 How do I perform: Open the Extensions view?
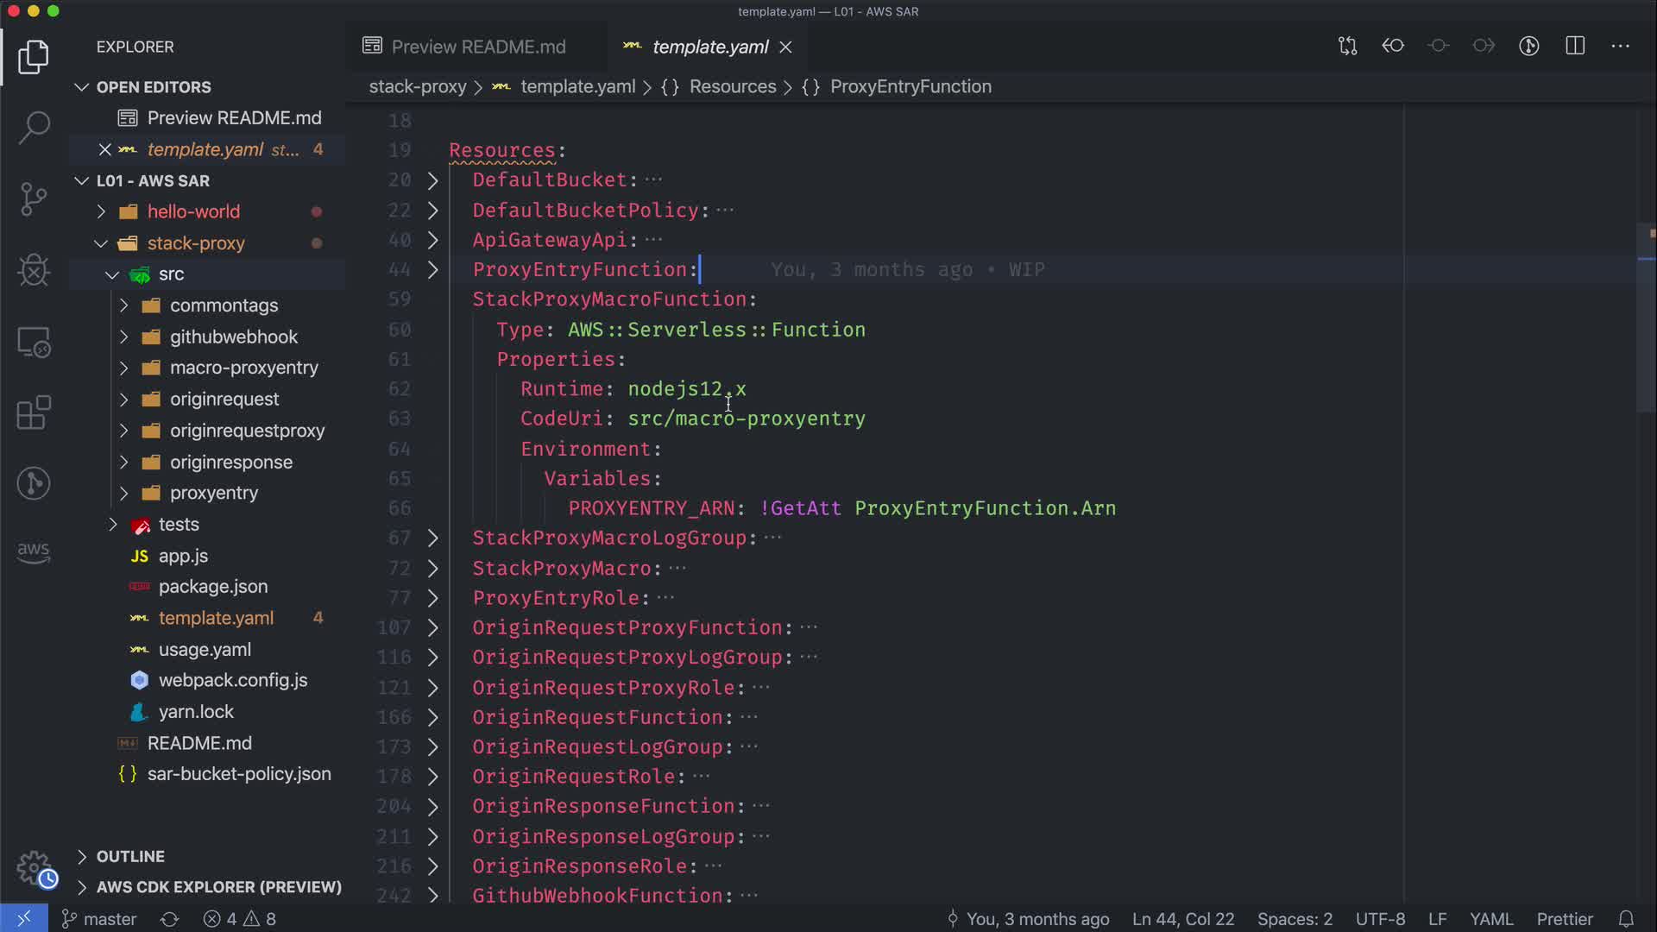[x=34, y=412]
